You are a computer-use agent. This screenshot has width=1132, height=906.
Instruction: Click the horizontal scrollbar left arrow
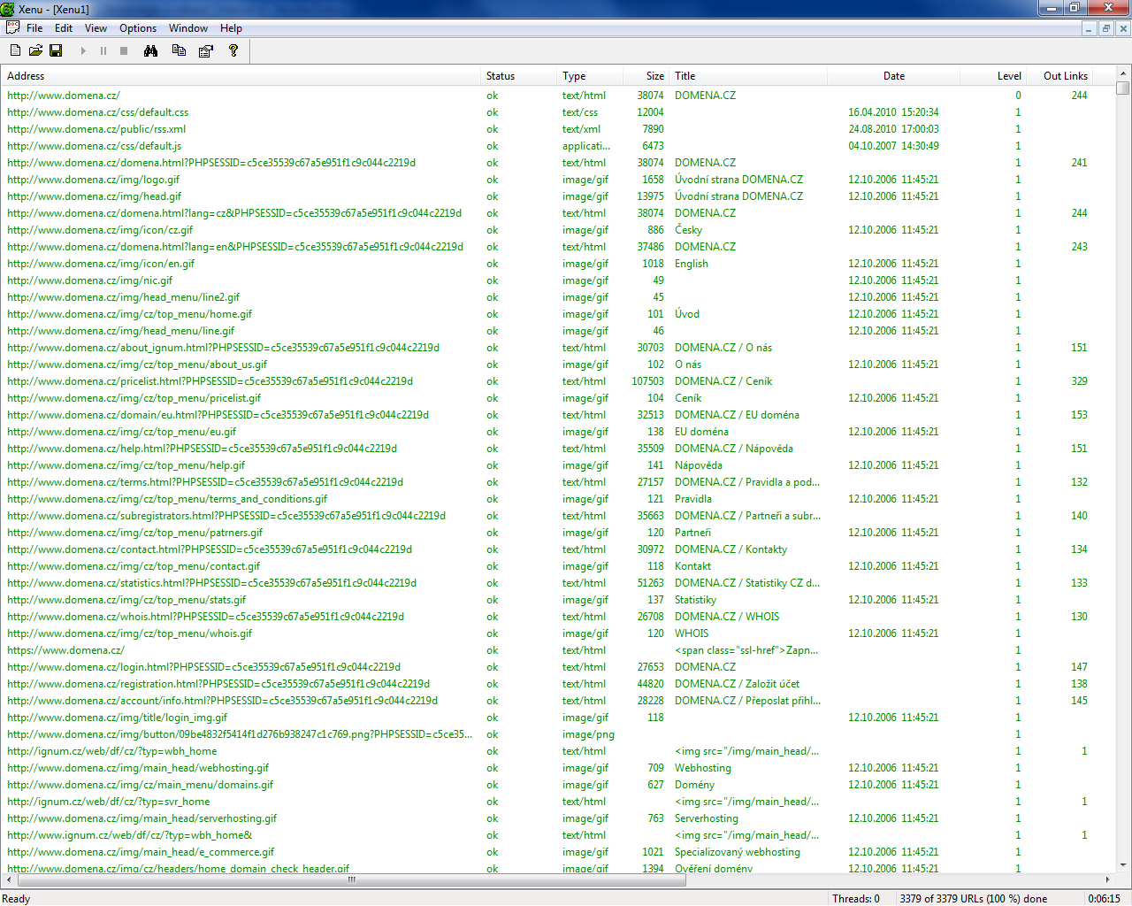click(x=9, y=879)
